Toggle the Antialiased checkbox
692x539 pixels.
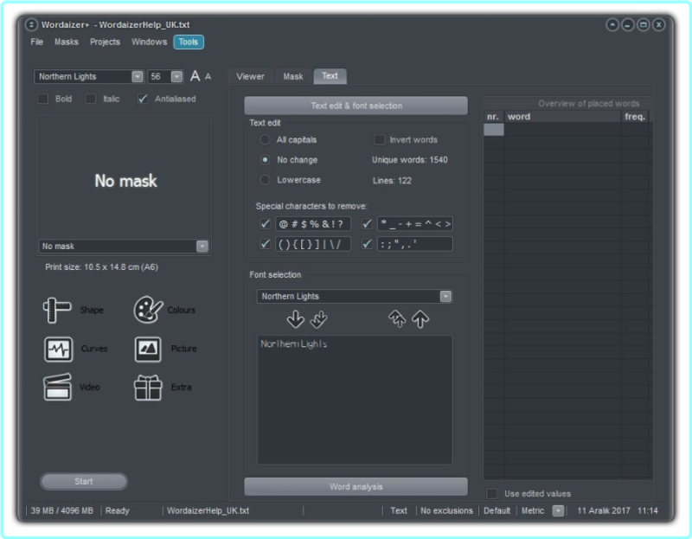coord(143,99)
